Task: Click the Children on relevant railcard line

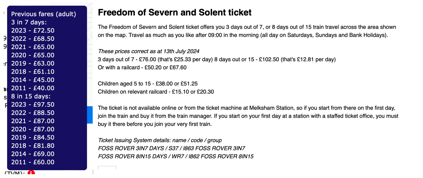Action: coord(156,92)
